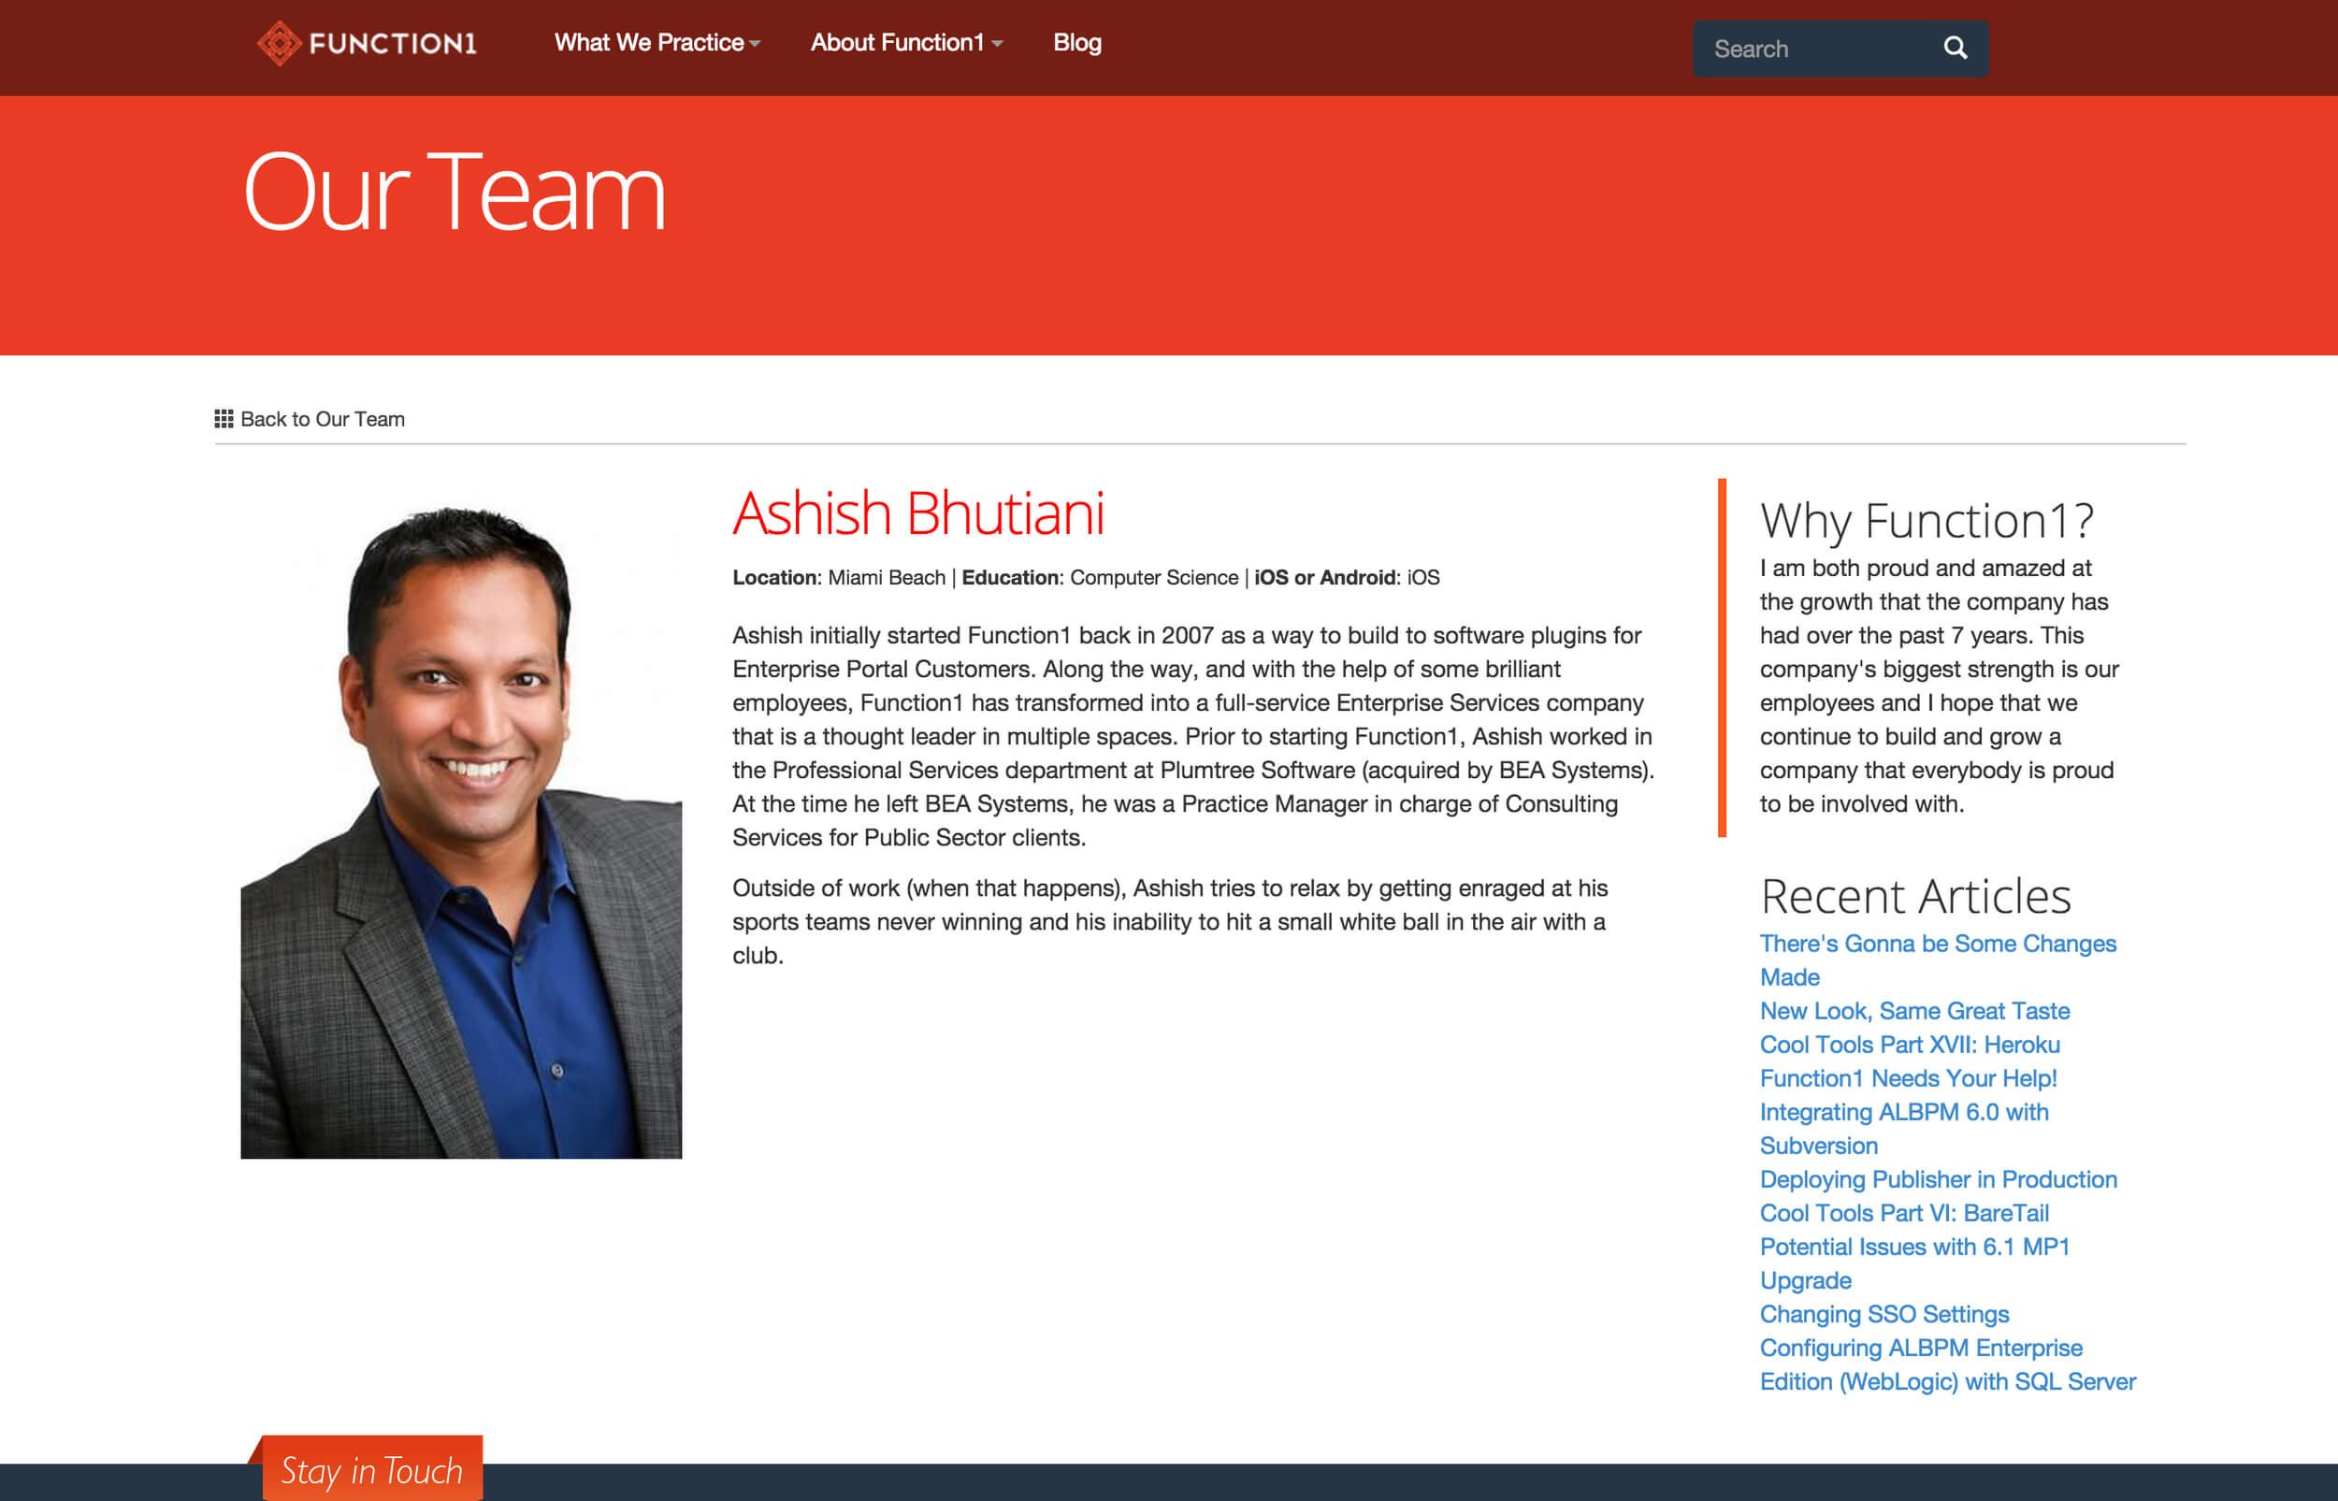Click Ashish Bhutiani's profile photo
2338x1501 pixels.
(461, 829)
